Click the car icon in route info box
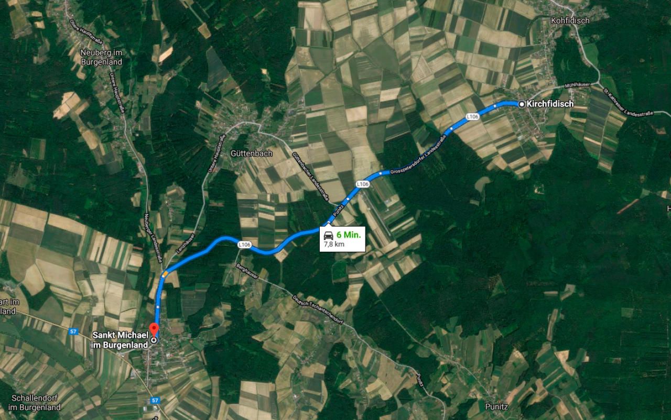This screenshot has height=420, width=671. 329,235
